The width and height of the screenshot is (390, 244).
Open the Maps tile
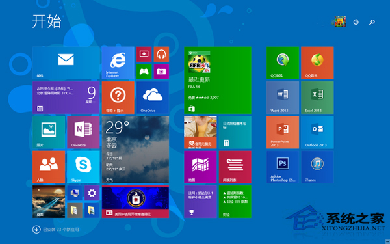tap(200, 167)
